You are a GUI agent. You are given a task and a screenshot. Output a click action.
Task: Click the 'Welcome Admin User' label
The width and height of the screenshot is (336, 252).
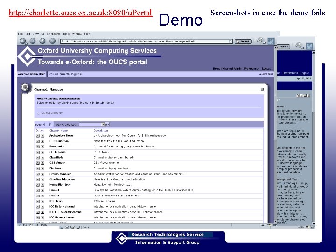pos(31,74)
